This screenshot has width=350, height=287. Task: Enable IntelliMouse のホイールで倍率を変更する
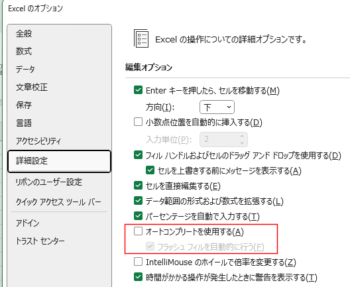pyautogui.click(x=138, y=262)
